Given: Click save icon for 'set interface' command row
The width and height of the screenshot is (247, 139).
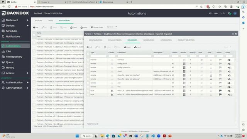Looking at the screenshot, I should point(211,75).
